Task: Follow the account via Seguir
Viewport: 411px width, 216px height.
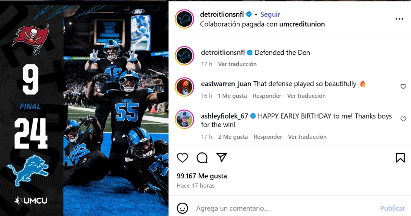Action: [x=270, y=14]
